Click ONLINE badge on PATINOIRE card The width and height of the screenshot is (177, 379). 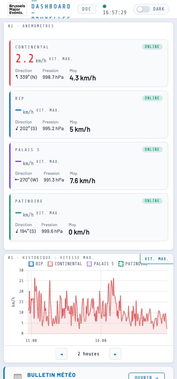(x=152, y=201)
